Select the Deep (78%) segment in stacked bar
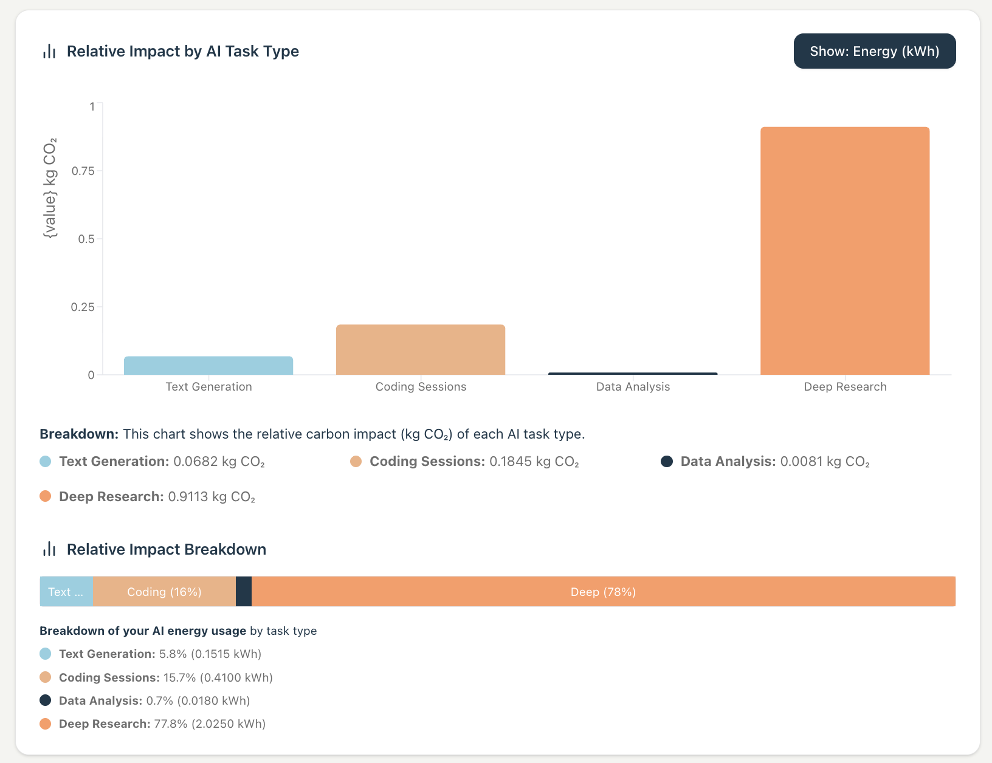Image resolution: width=992 pixels, height=763 pixels. 603,592
